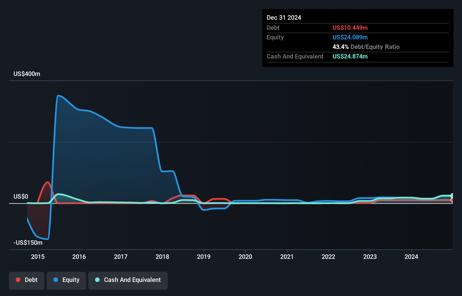Click the 2021 x-axis label
Image resolution: width=462 pixels, height=296 pixels.
(x=287, y=257)
